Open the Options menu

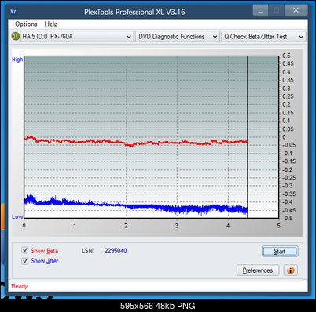click(x=26, y=24)
